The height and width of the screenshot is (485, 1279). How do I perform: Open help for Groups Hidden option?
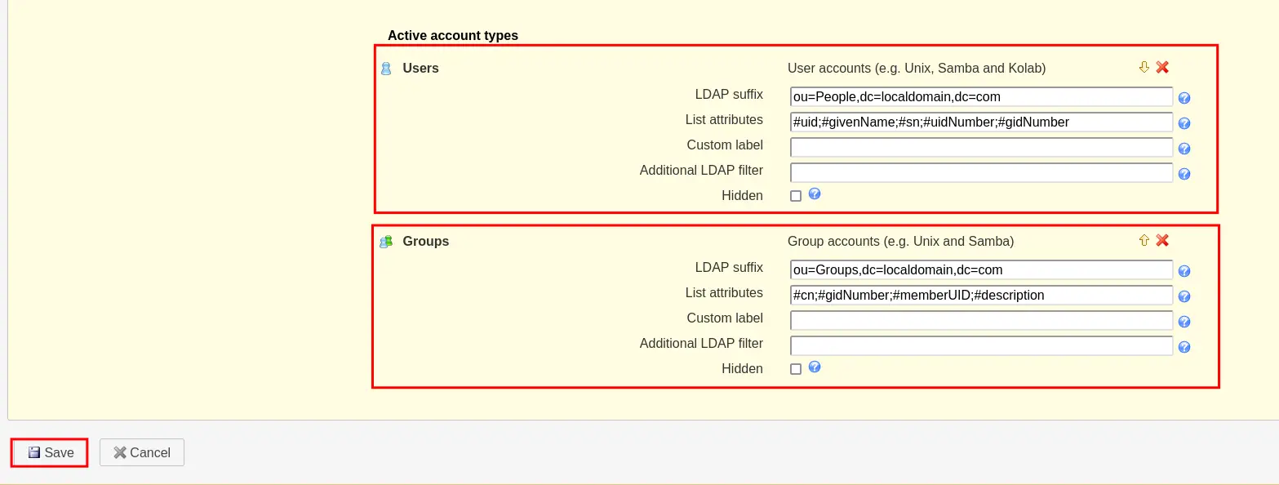click(814, 367)
